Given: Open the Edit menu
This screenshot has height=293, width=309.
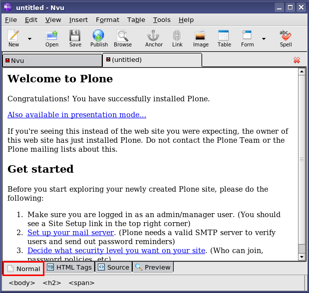Looking at the screenshot, I should (x=31, y=20).
